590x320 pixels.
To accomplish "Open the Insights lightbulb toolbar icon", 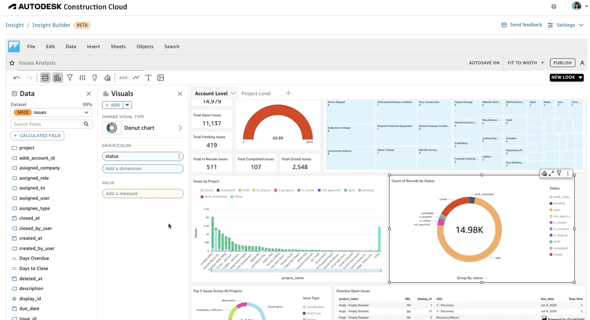I will (95, 78).
